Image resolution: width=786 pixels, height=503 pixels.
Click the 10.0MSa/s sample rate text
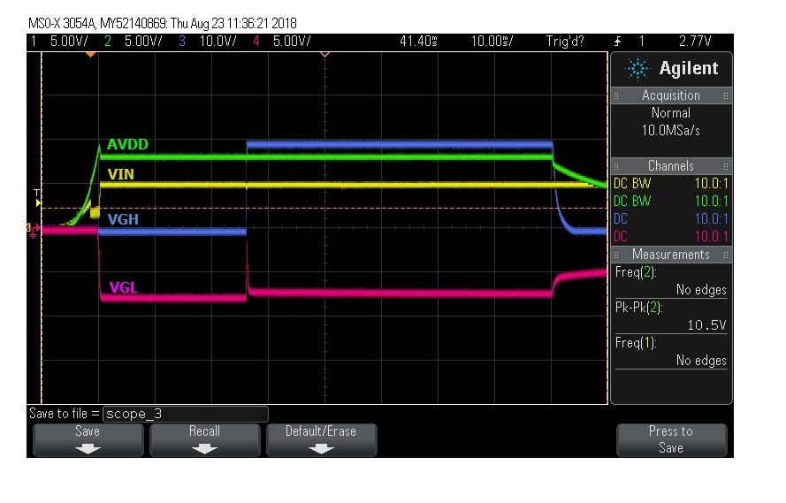click(x=671, y=131)
